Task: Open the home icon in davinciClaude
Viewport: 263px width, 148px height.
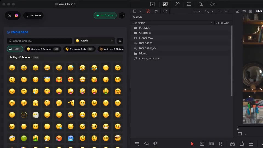Action: pyautogui.click(x=9, y=15)
